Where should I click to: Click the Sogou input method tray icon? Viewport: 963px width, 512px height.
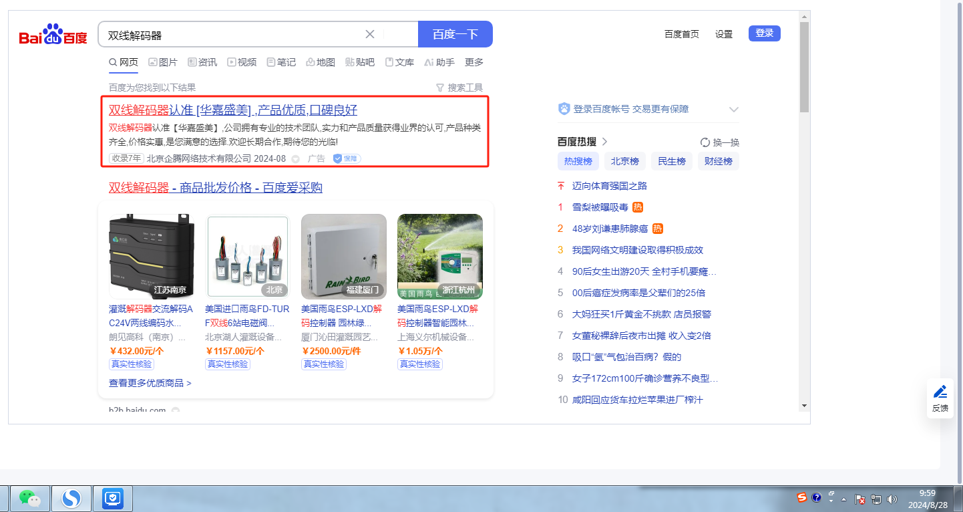pyautogui.click(x=802, y=497)
